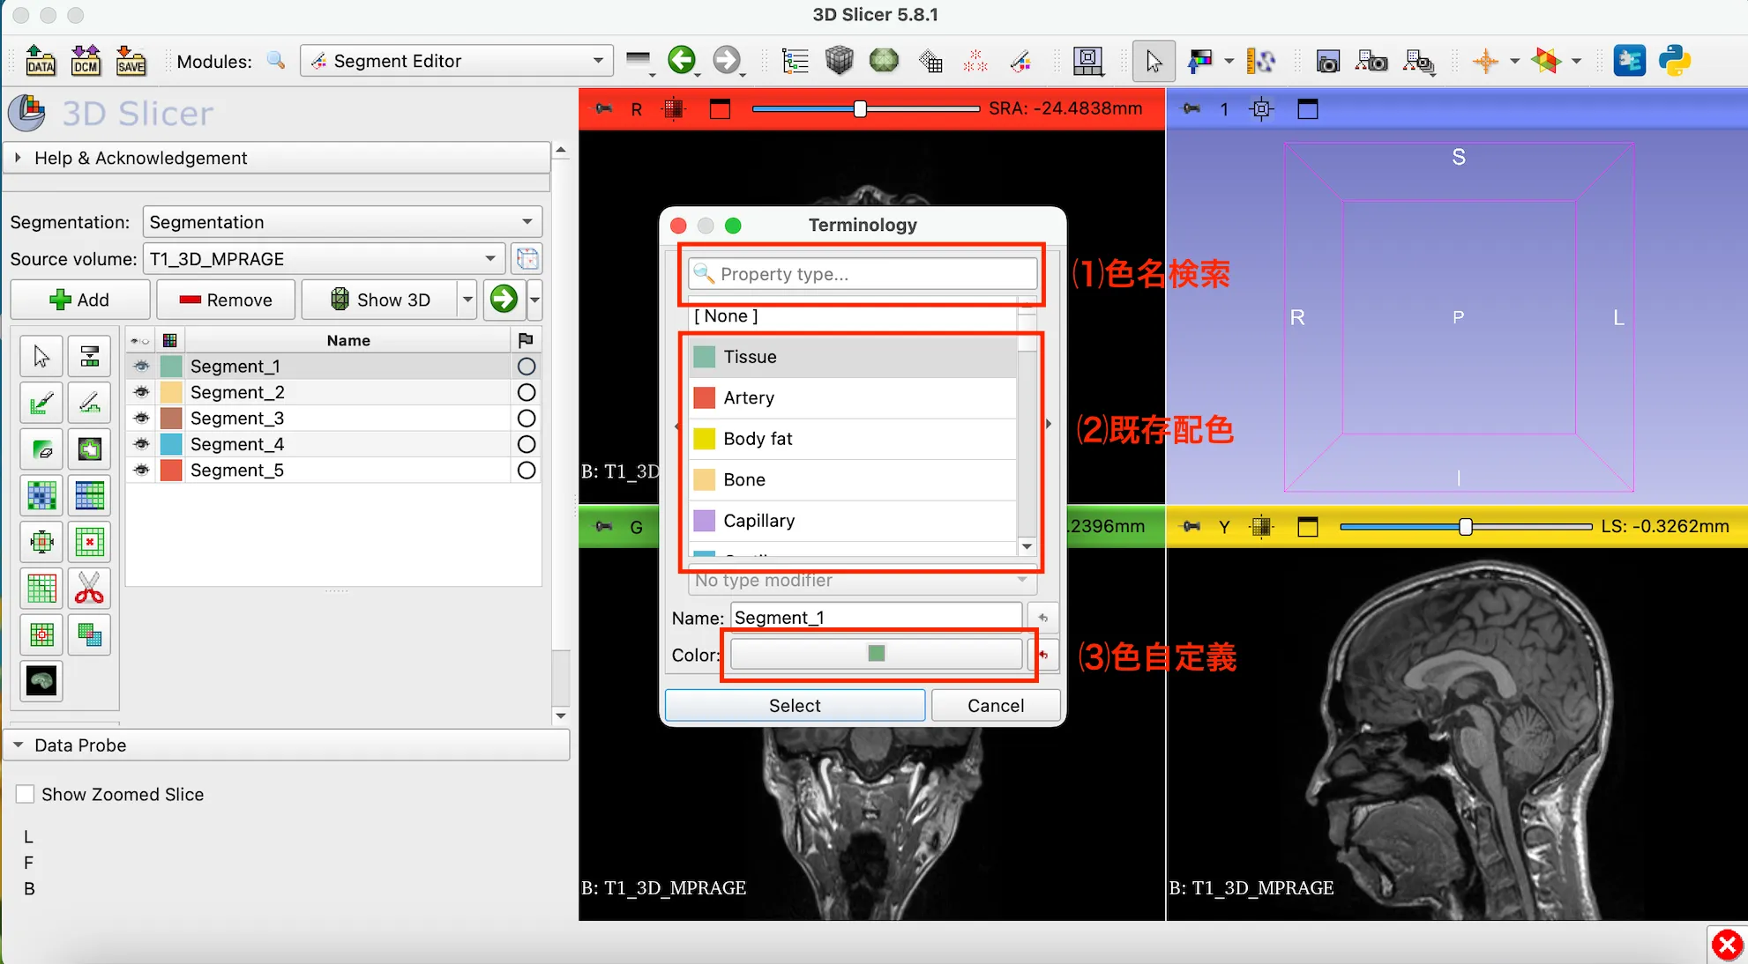Select the Grow from seeds effect
Image resolution: width=1748 pixels, height=964 pixels.
click(41, 495)
